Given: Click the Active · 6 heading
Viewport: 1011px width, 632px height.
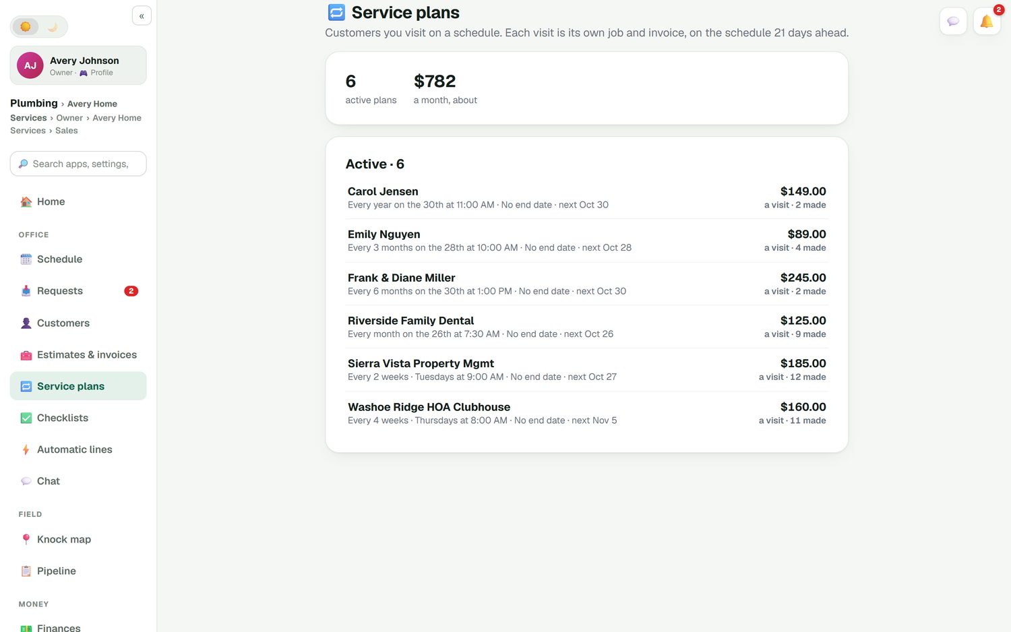Looking at the screenshot, I should (x=375, y=164).
